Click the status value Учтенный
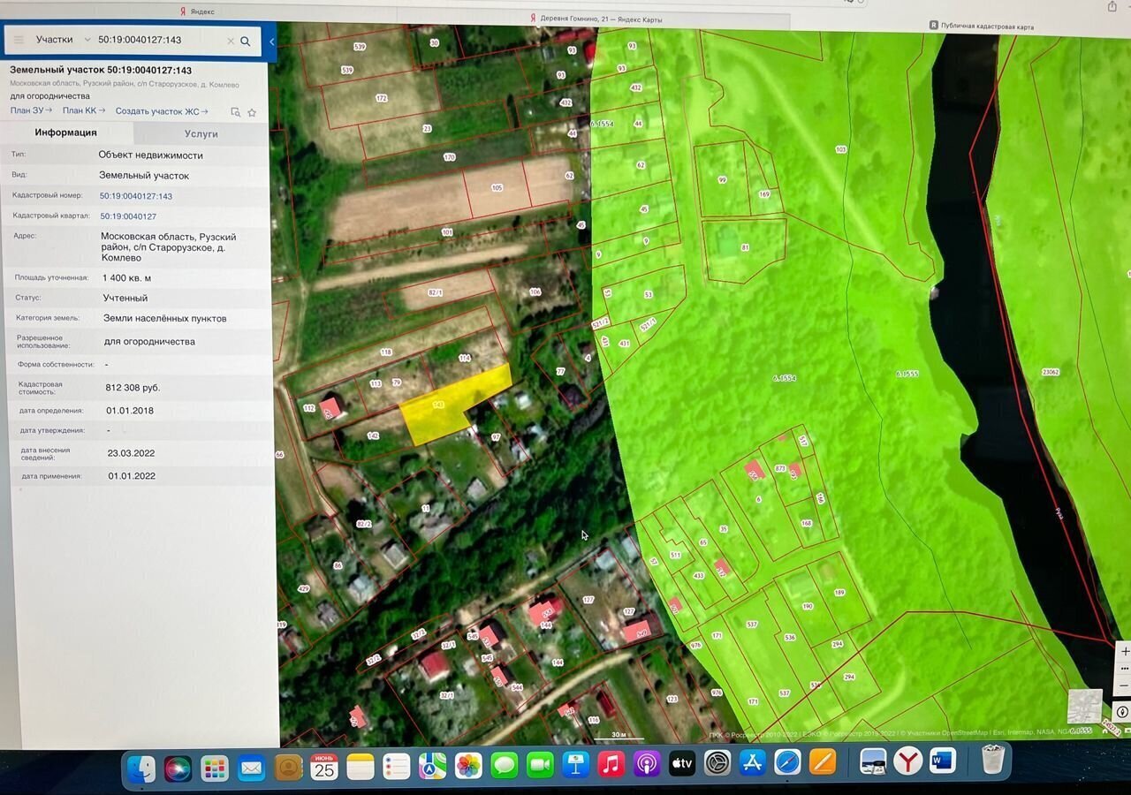The image size is (1131, 795). pyautogui.click(x=125, y=298)
